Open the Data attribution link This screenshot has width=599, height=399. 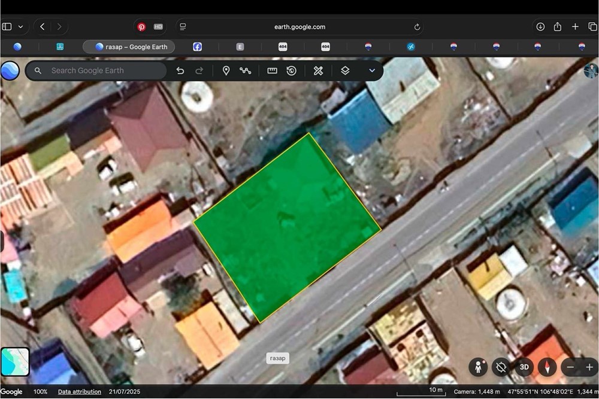coord(80,392)
